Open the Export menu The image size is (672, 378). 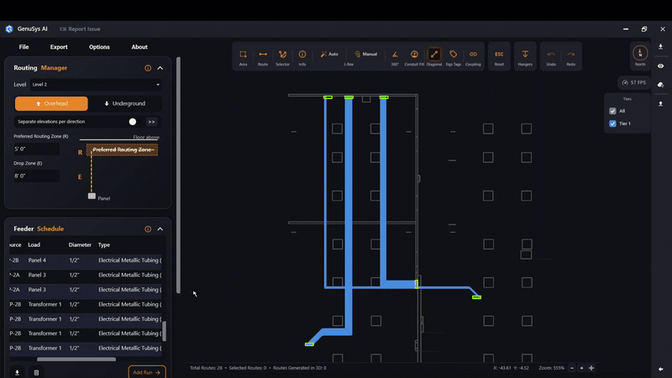(59, 47)
